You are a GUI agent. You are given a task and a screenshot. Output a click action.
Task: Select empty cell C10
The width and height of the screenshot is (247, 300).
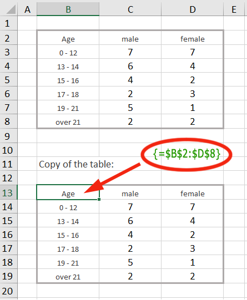click(130, 150)
